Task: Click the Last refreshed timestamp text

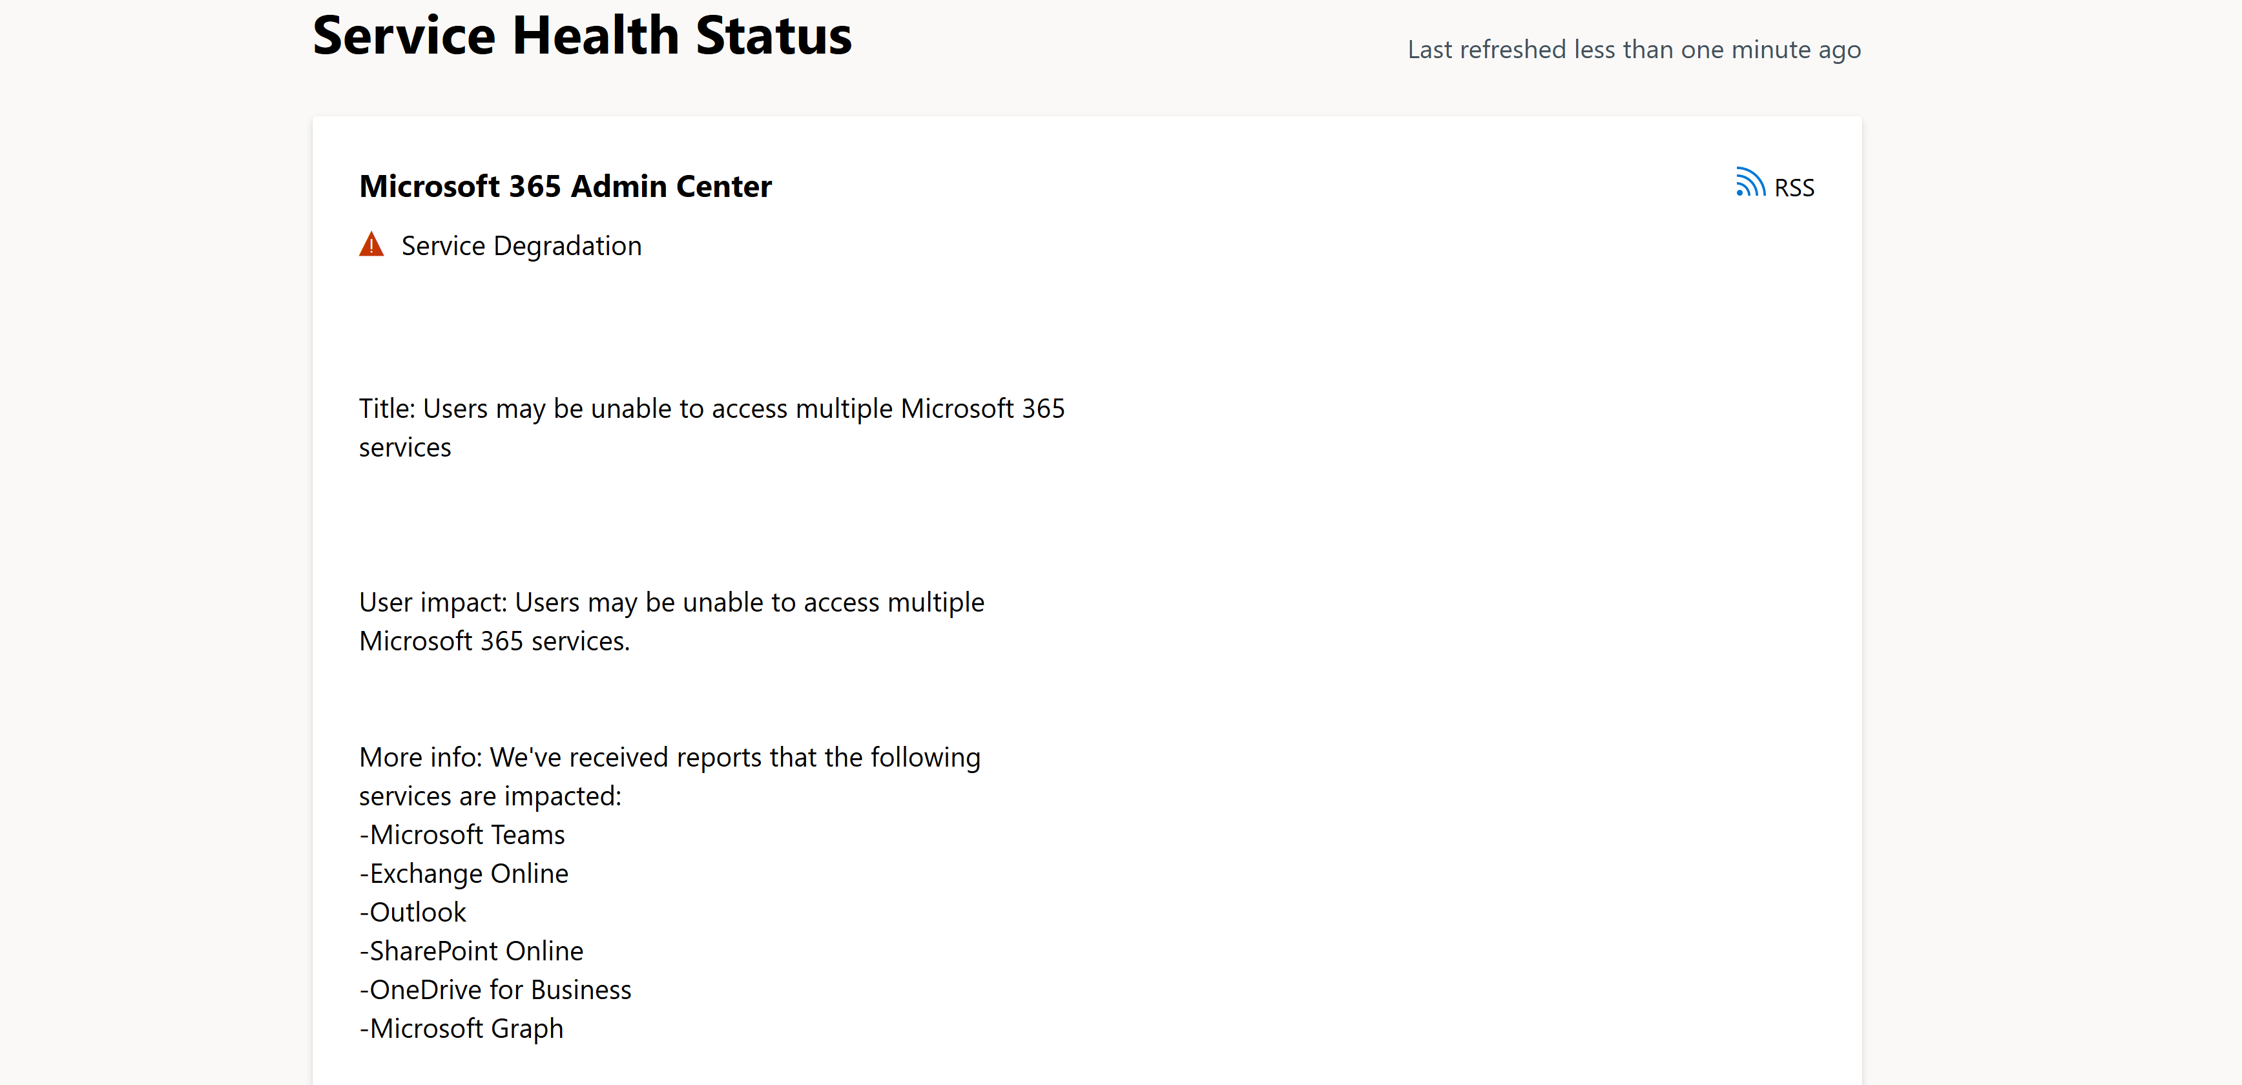Action: click(1634, 50)
